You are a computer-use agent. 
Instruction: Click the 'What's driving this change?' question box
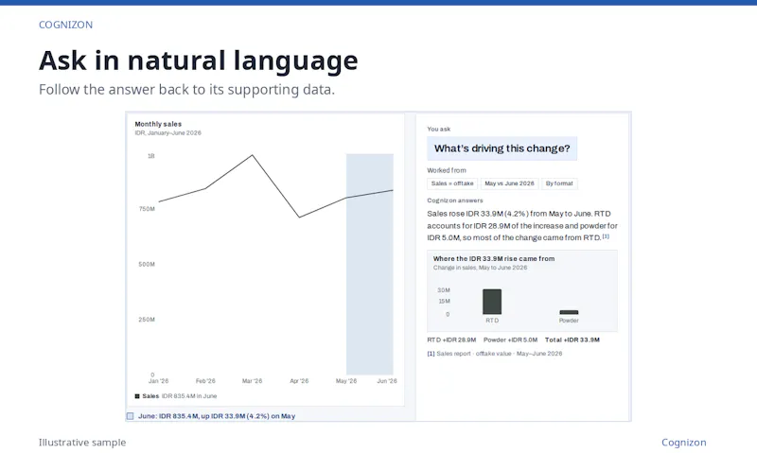pyautogui.click(x=502, y=148)
